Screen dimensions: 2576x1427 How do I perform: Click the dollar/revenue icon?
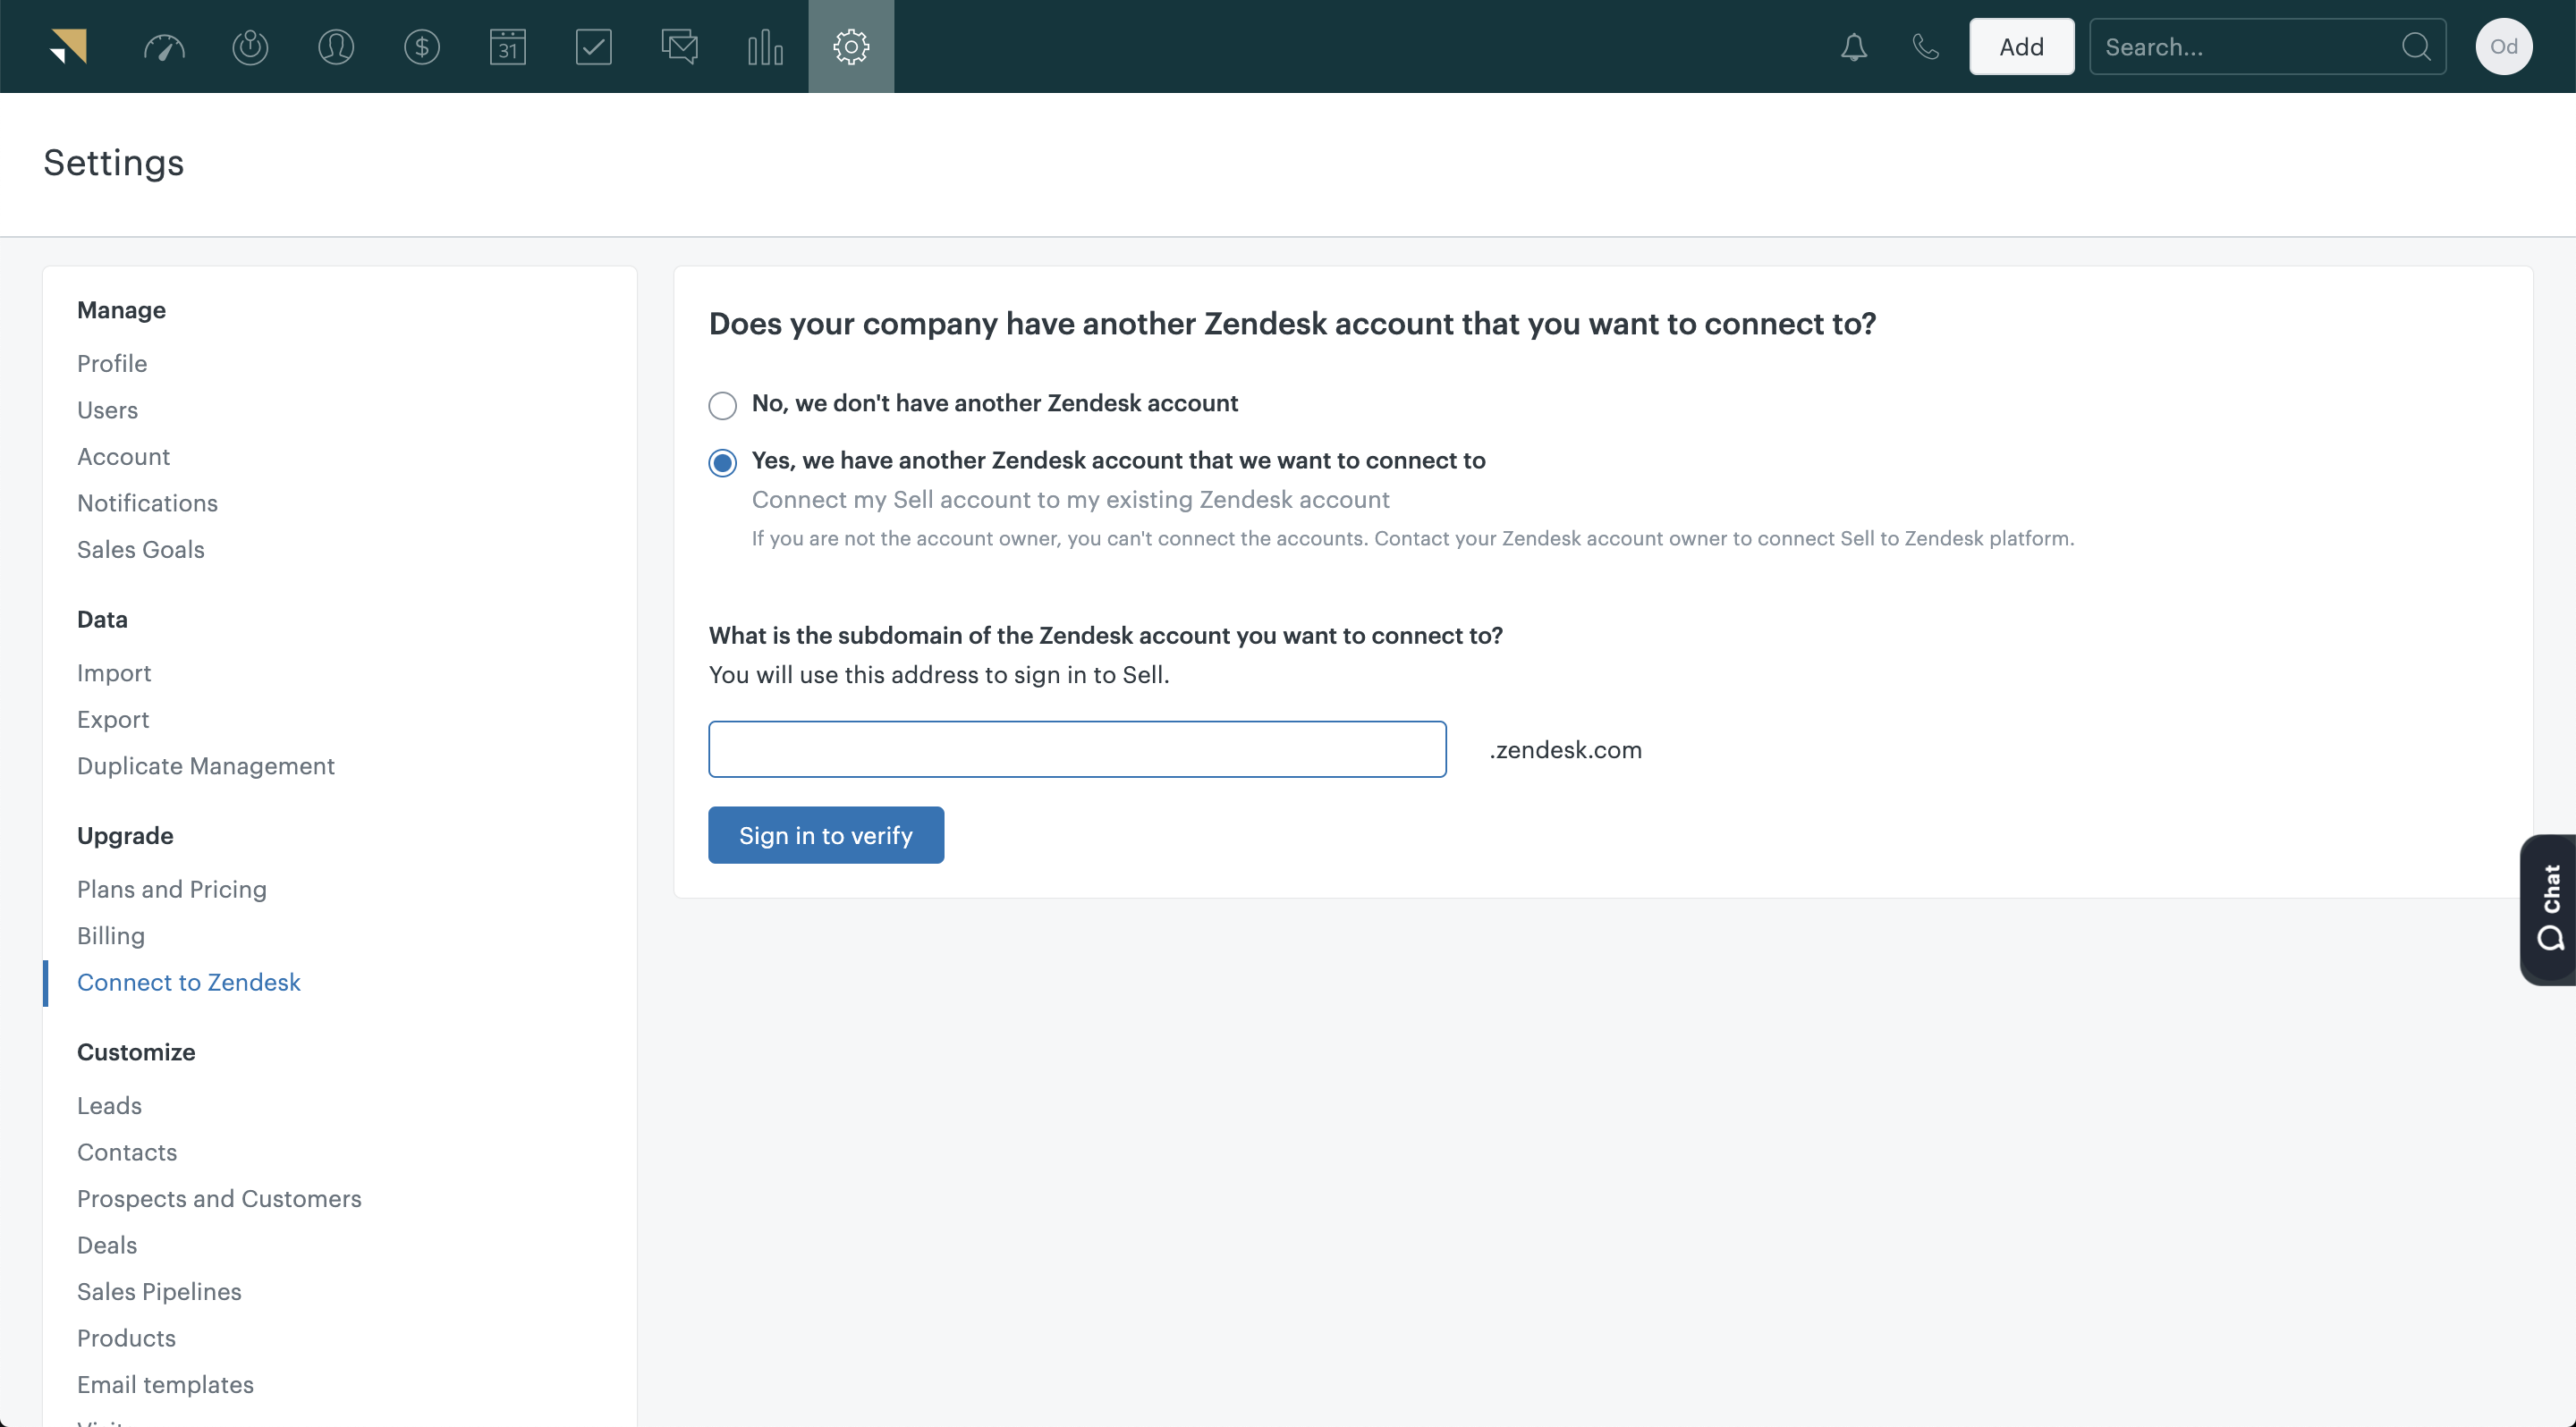[421, 47]
